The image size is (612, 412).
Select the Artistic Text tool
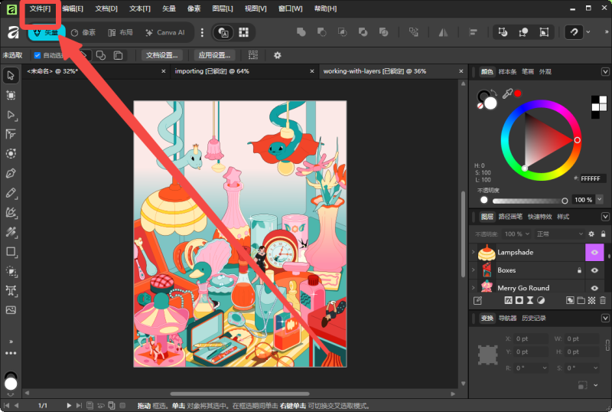click(x=11, y=290)
